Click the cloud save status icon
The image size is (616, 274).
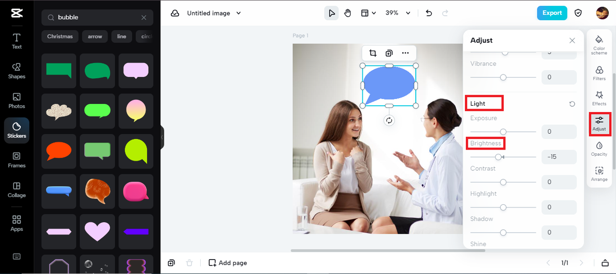click(x=175, y=13)
